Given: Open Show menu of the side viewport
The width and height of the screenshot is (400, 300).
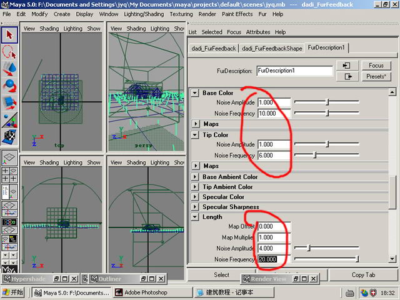Looking at the screenshot, I should click(x=179, y=162).
